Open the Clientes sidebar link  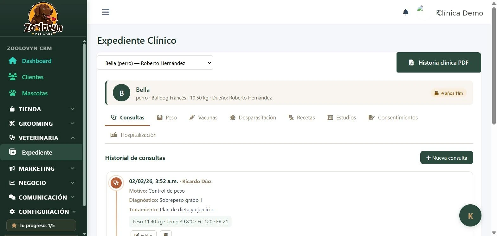click(x=33, y=77)
